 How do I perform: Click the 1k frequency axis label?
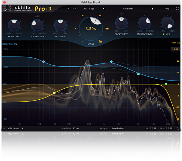pyautogui.click(x=104, y=124)
